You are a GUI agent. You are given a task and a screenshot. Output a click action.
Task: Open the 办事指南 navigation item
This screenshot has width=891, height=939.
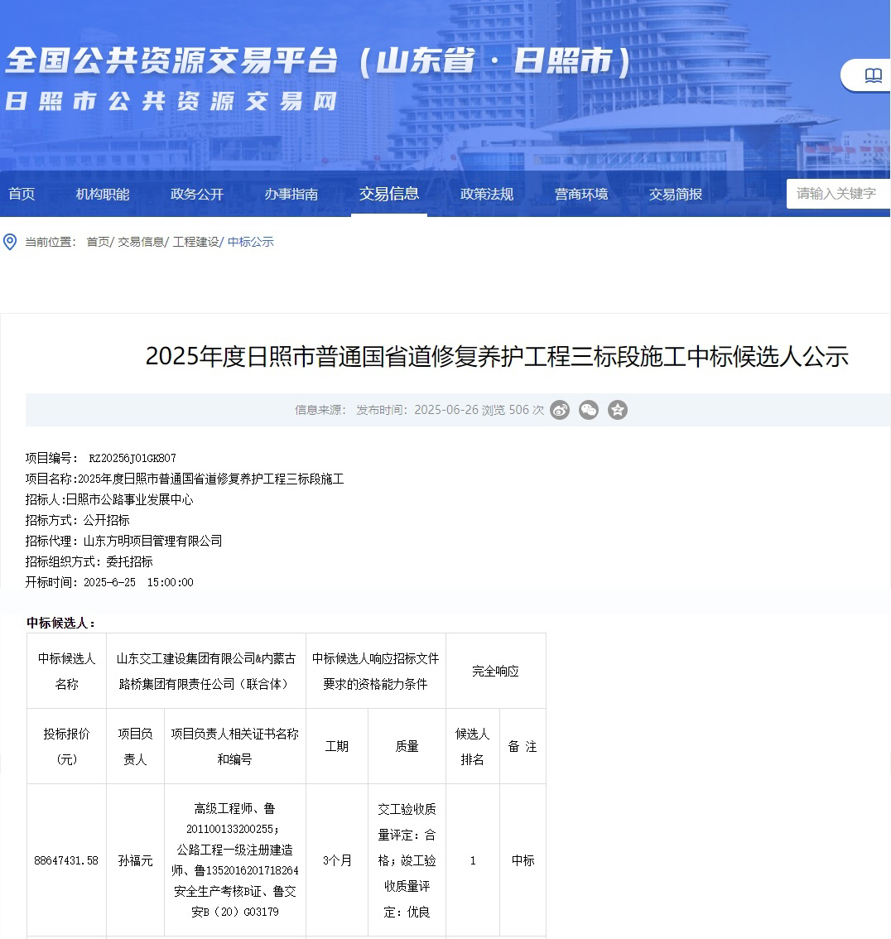pyautogui.click(x=291, y=194)
